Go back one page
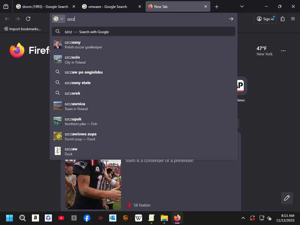The height and width of the screenshot is (225, 300). [x=7, y=19]
